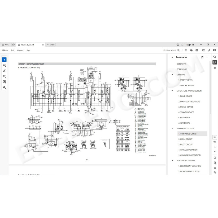Open 1. COMPONENT LOCATION bookmark
The width and height of the screenshot is (218, 218).
tap(190, 166)
